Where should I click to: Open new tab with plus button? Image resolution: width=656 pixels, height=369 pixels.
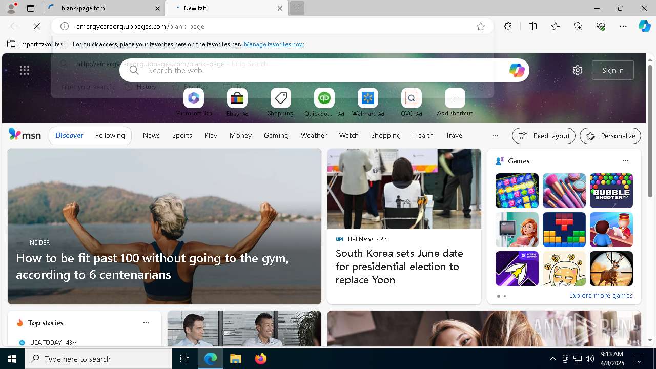tap(297, 8)
